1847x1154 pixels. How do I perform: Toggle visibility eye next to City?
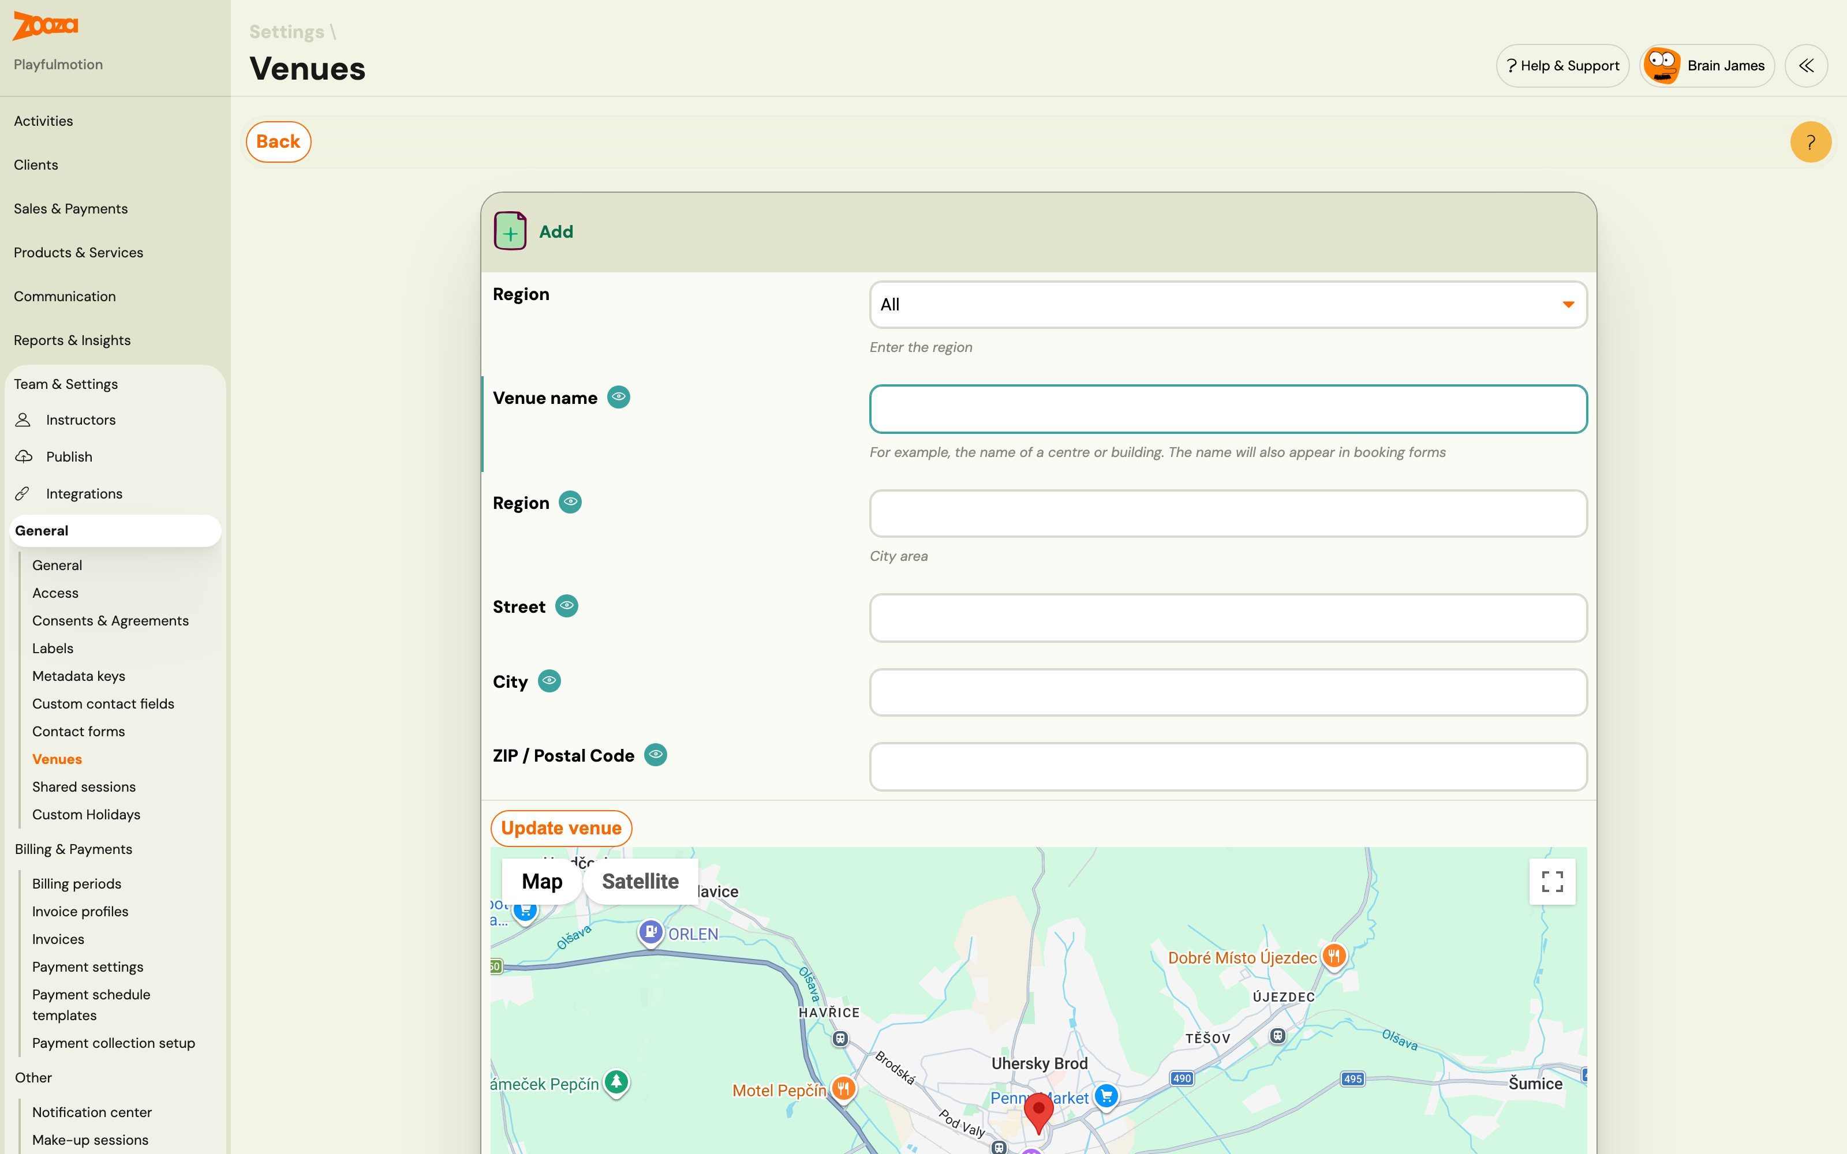(549, 681)
